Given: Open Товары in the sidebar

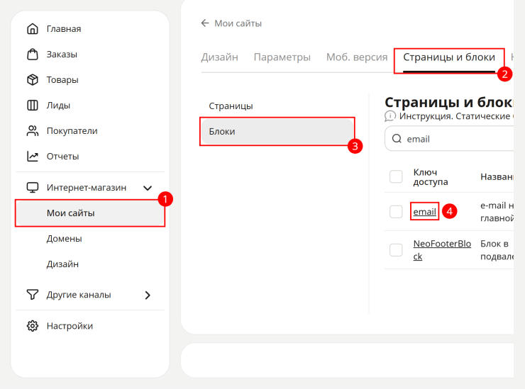Looking at the screenshot, I should pyautogui.click(x=90, y=79).
